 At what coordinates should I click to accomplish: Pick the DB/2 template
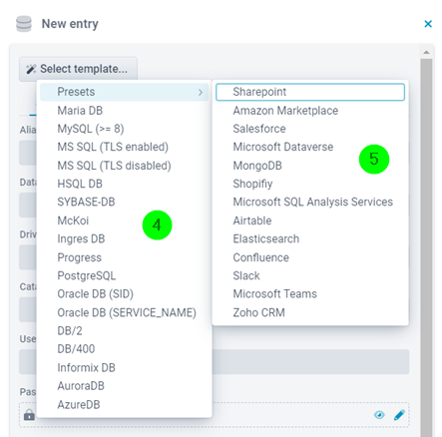pyautogui.click(x=124, y=331)
